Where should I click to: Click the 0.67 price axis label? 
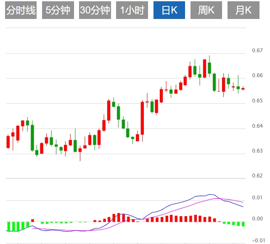point(257,51)
